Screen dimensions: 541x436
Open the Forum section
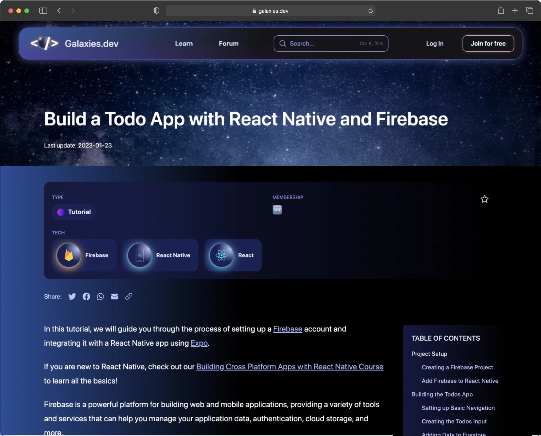point(228,43)
